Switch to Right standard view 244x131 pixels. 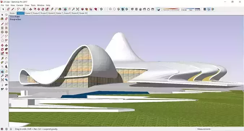(x=144, y=9)
